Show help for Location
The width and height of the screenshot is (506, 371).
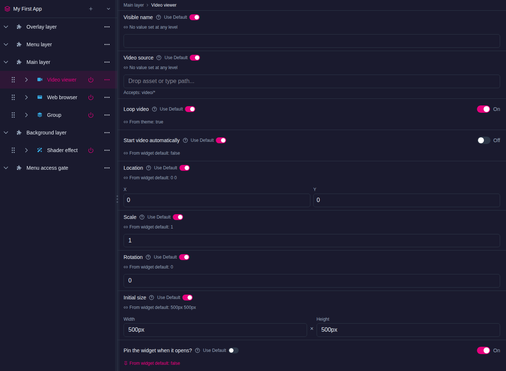coord(149,168)
